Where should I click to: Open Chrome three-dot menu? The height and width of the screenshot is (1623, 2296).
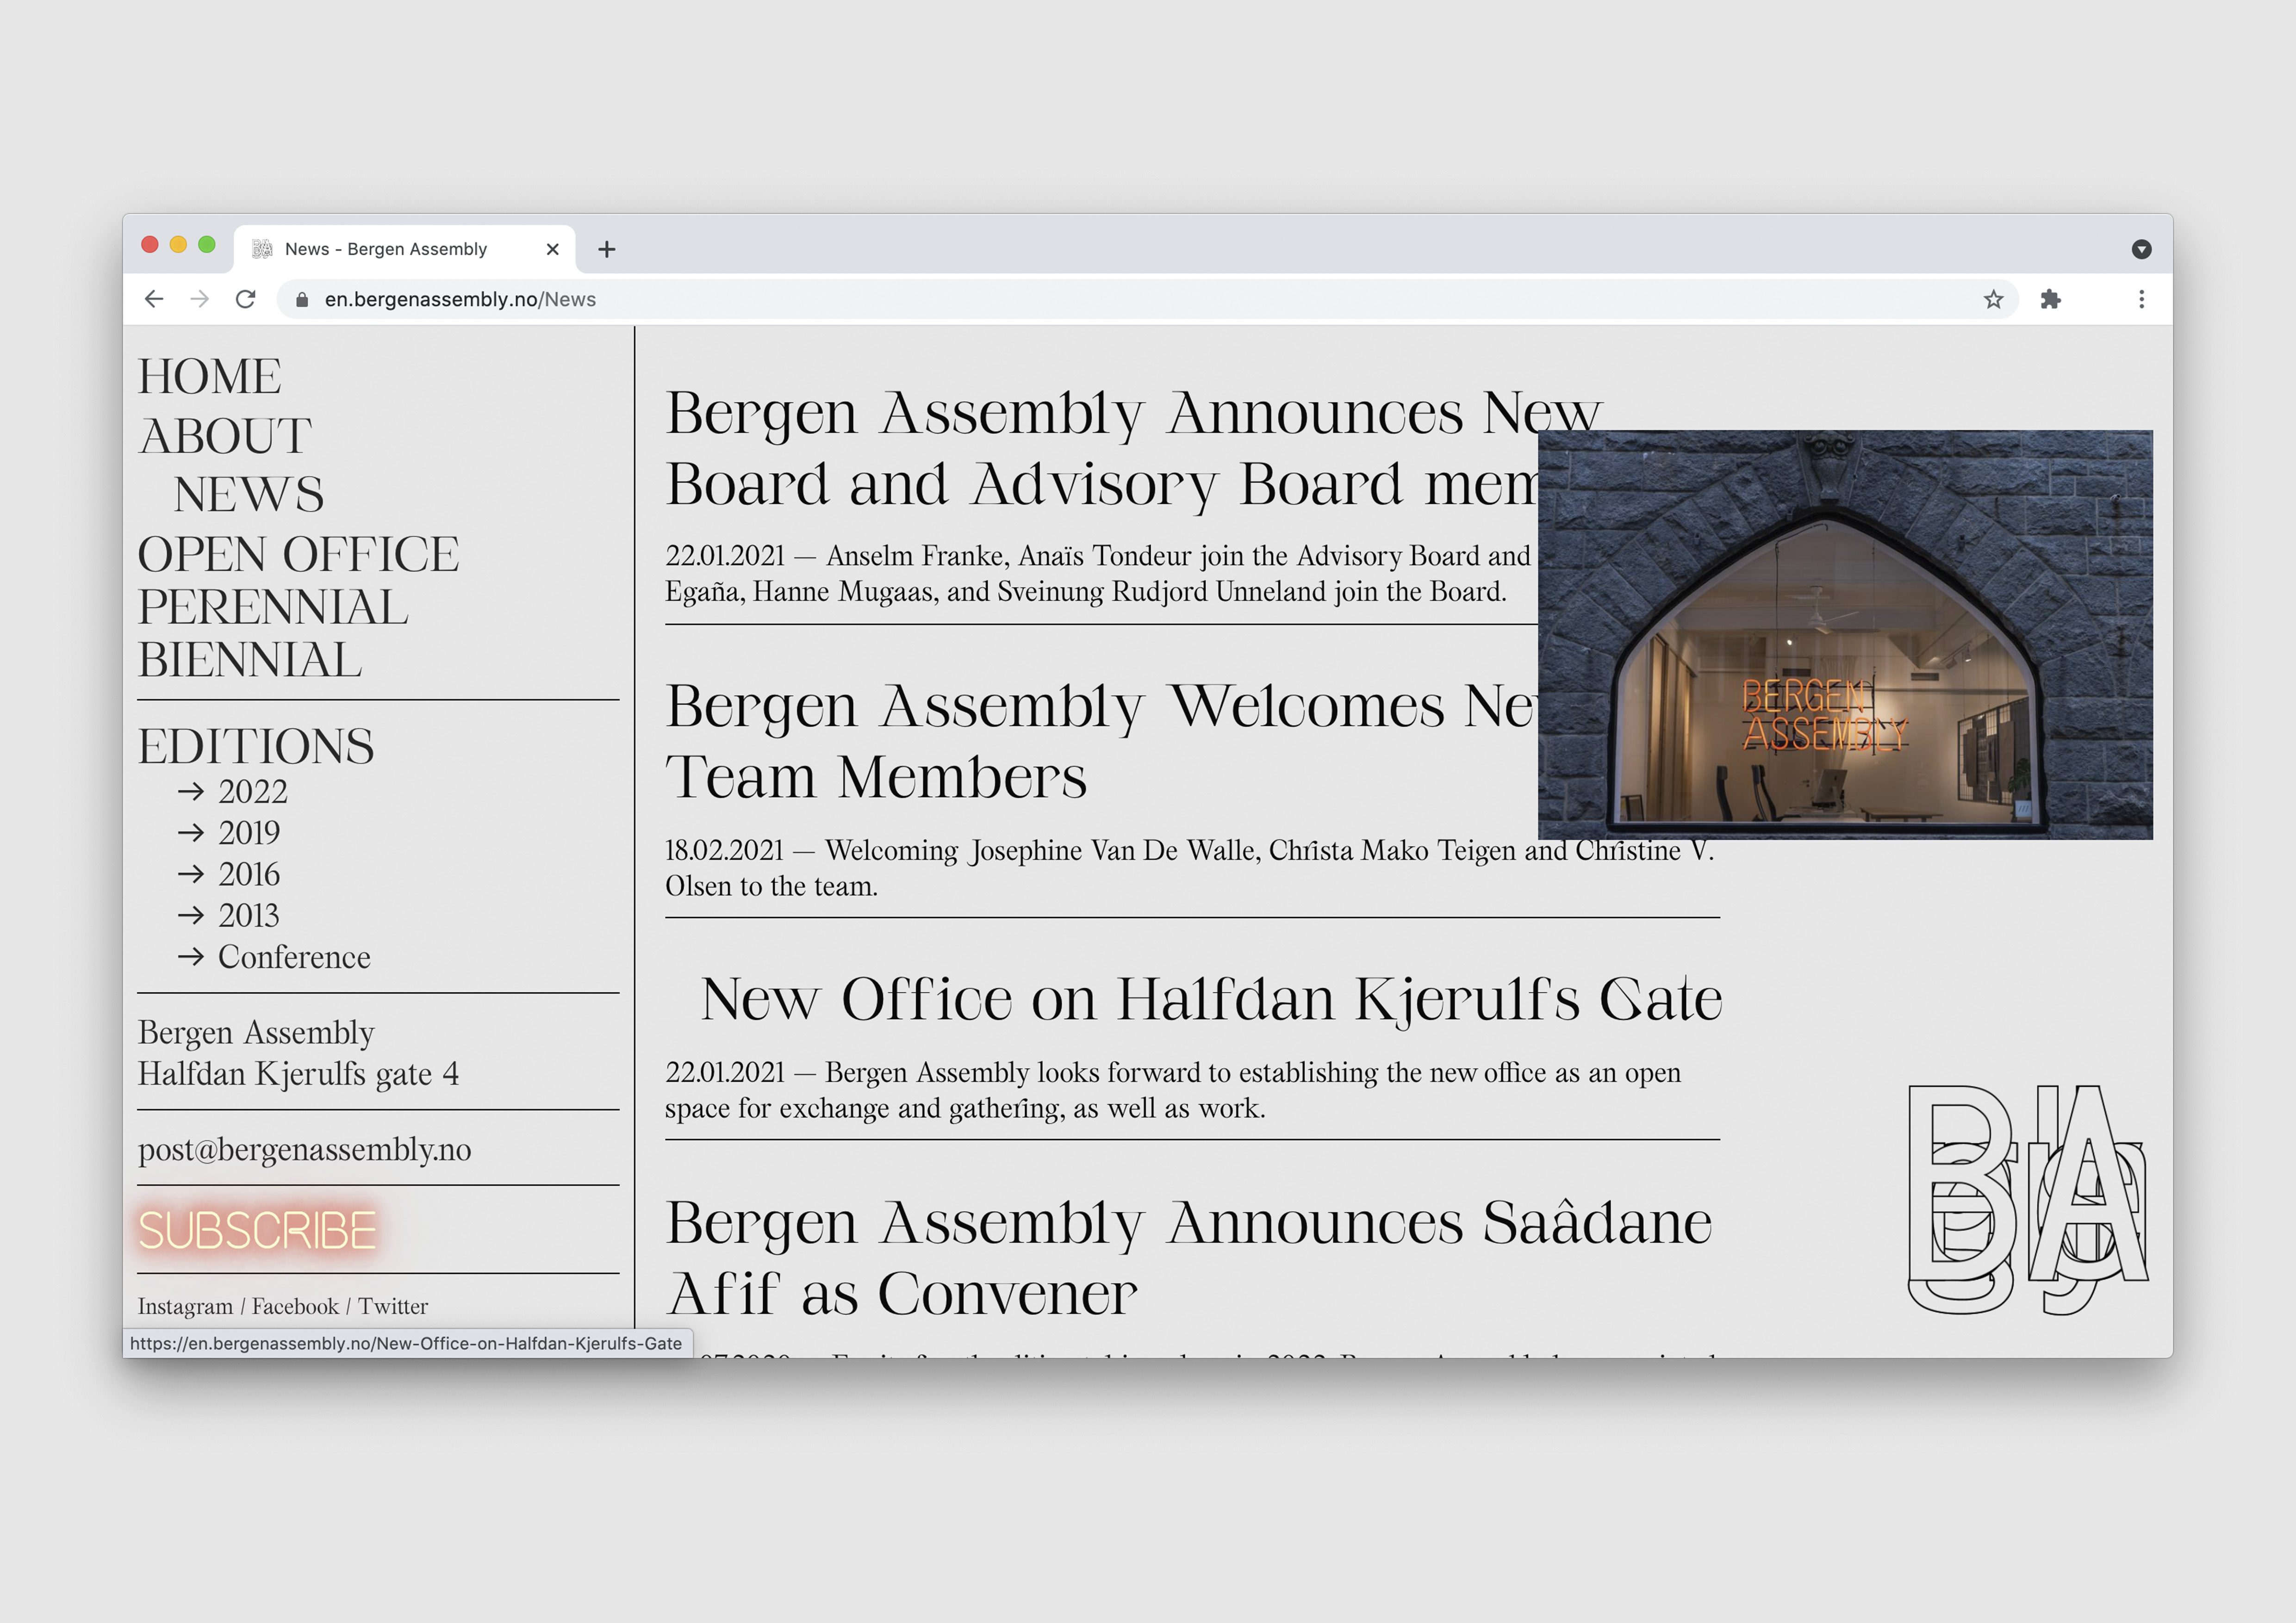tap(2141, 299)
